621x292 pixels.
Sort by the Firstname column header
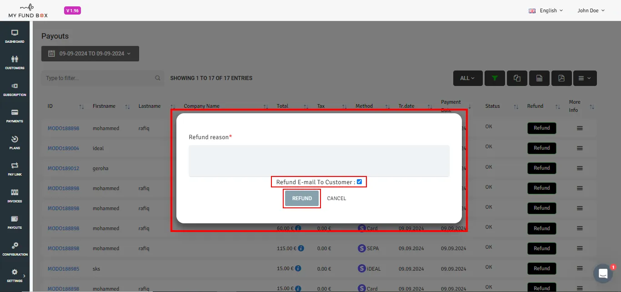(x=128, y=106)
